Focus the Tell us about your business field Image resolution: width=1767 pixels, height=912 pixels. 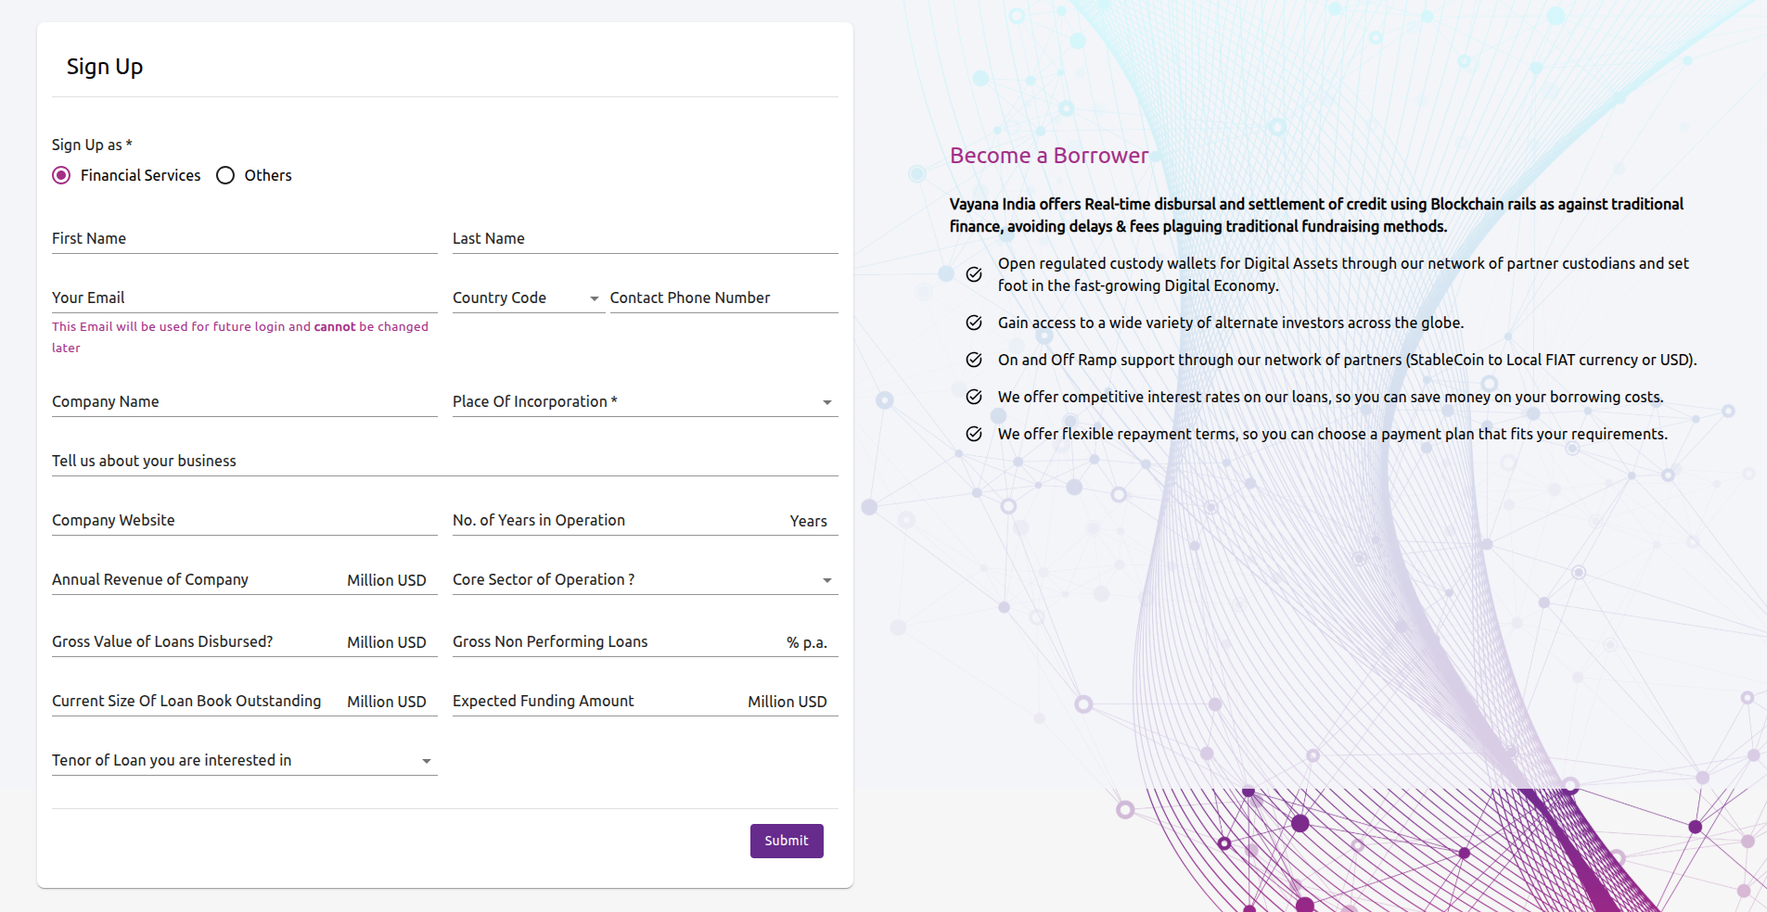point(443,462)
